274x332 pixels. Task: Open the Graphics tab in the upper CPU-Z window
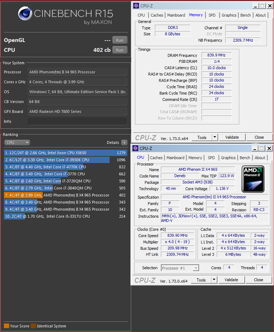(x=229, y=15)
